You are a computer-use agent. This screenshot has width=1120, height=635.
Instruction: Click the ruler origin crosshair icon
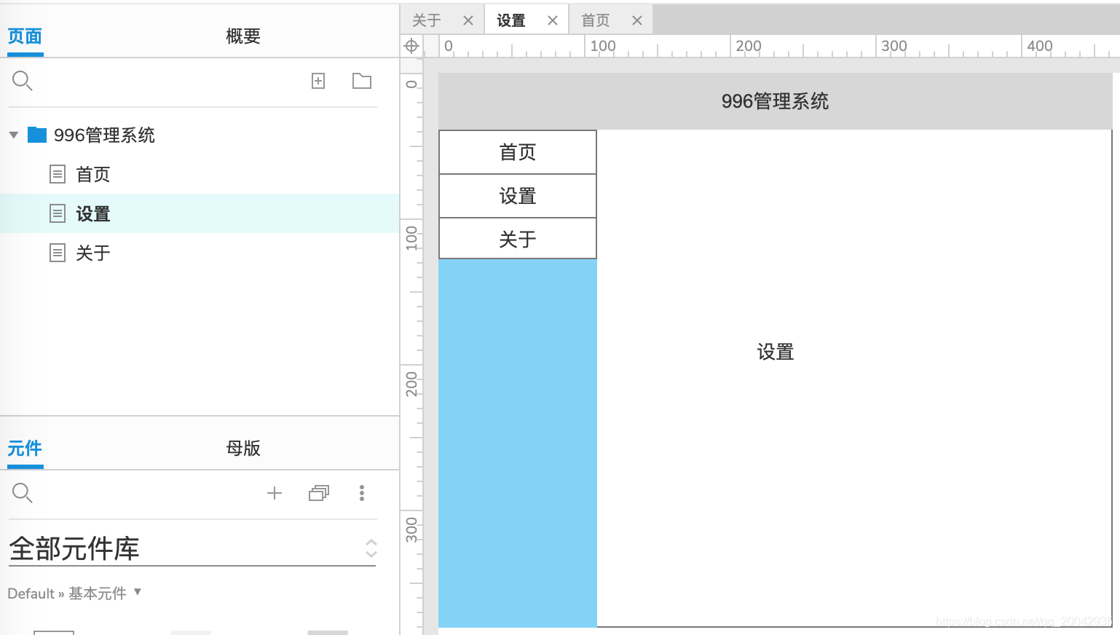[x=411, y=46]
